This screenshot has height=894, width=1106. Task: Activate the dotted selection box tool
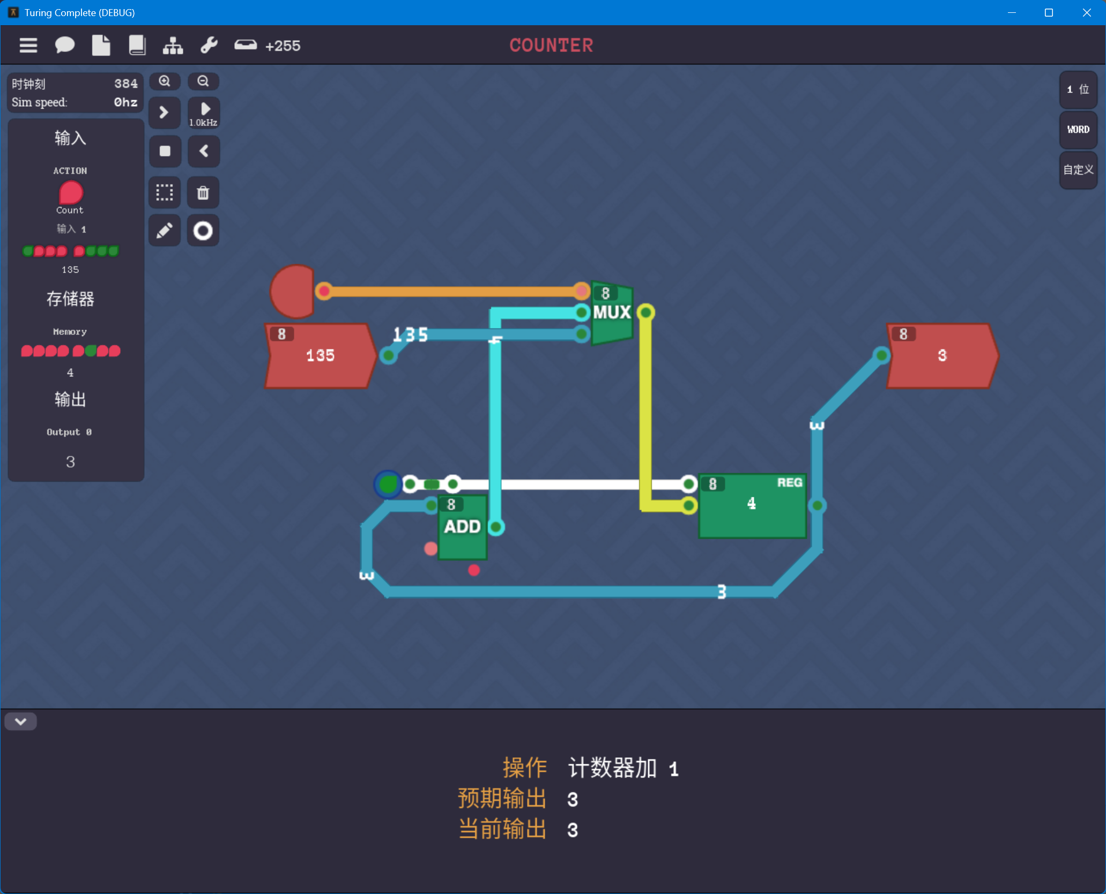(165, 192)
